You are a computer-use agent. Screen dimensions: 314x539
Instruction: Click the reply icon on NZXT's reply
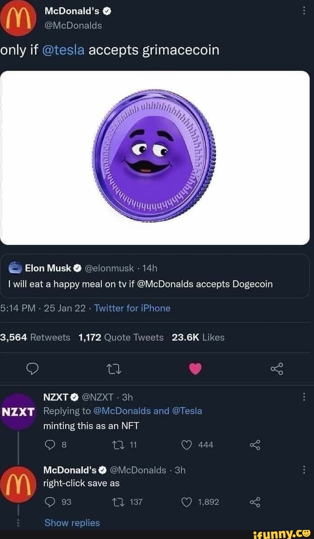tap(49, 445)
